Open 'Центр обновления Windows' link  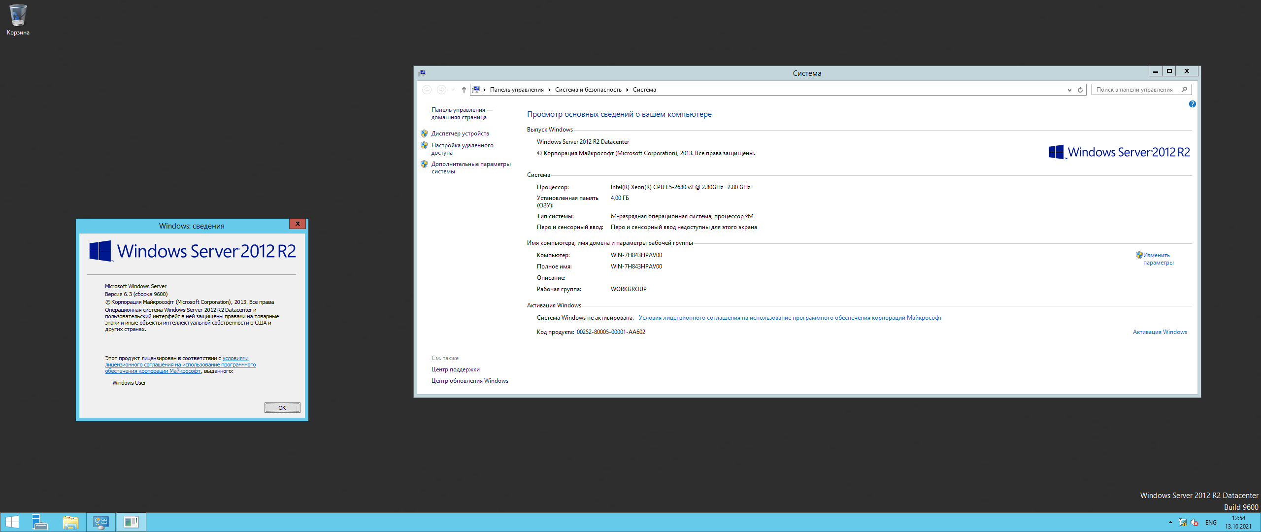(469, 381)
